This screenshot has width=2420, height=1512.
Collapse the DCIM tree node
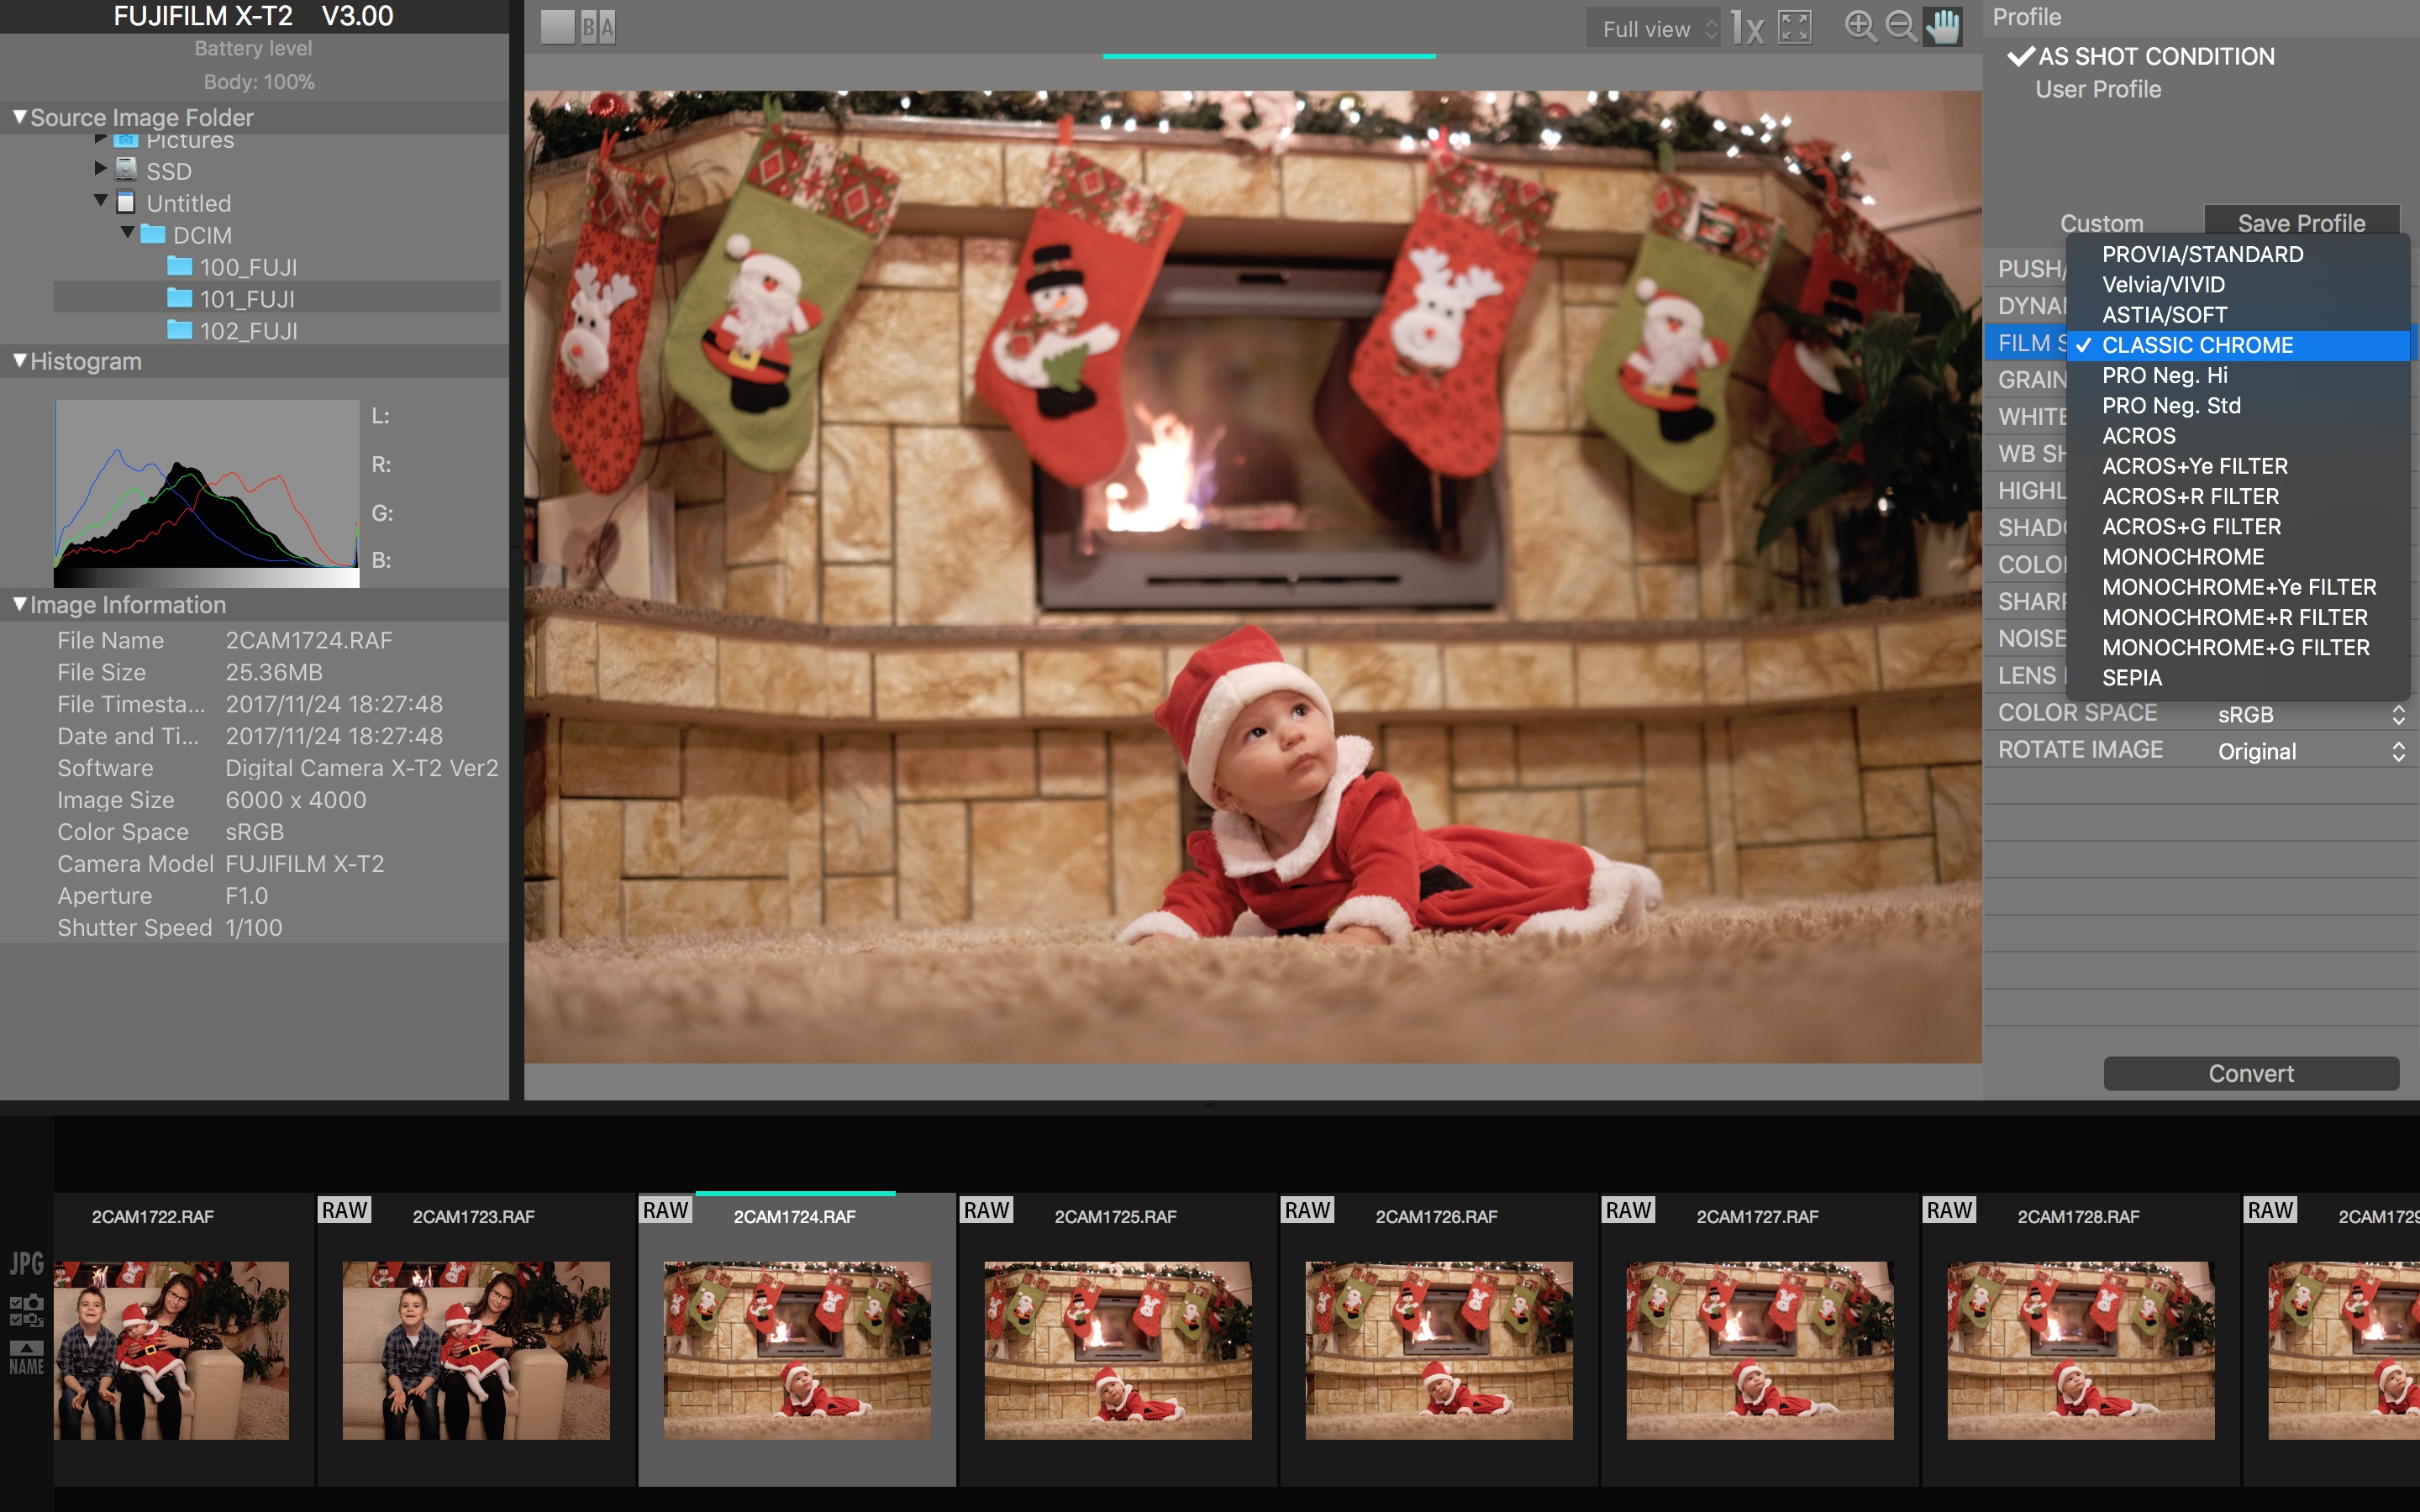click(x=127, y=233)
